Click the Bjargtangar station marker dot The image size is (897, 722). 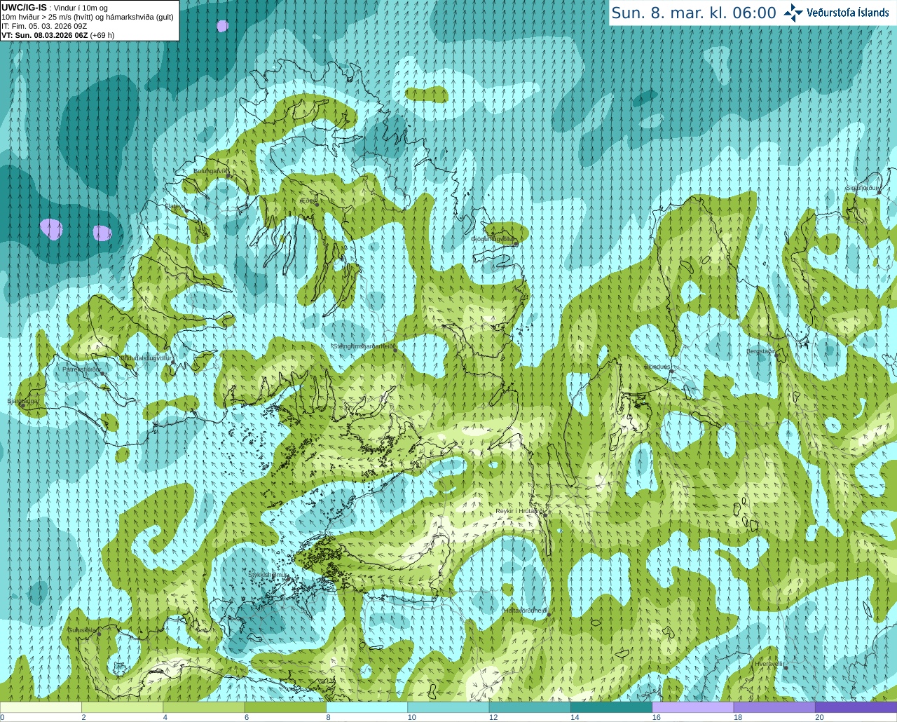22,406
